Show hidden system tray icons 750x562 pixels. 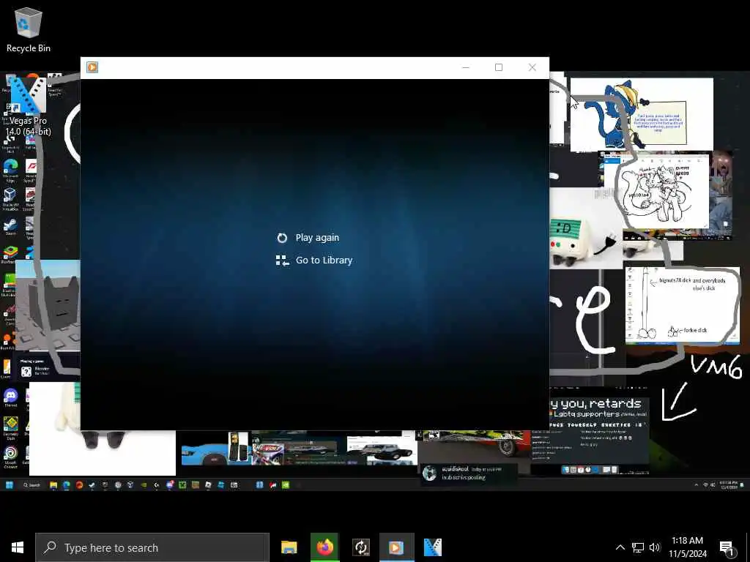pyautogui.click(x=620, y=547)
